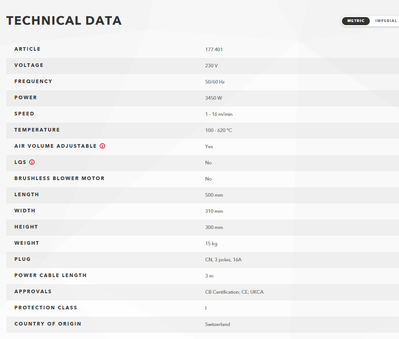Image resolution: width=399 pixels, height=339 pixels.
Task: Click the Plug value CN, 3 poles, 16A
Action: 223,260
